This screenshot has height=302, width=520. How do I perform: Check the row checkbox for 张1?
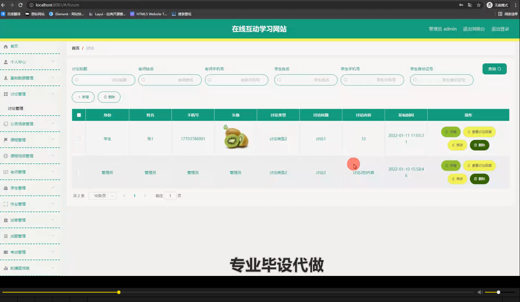[x=79, y=139]
